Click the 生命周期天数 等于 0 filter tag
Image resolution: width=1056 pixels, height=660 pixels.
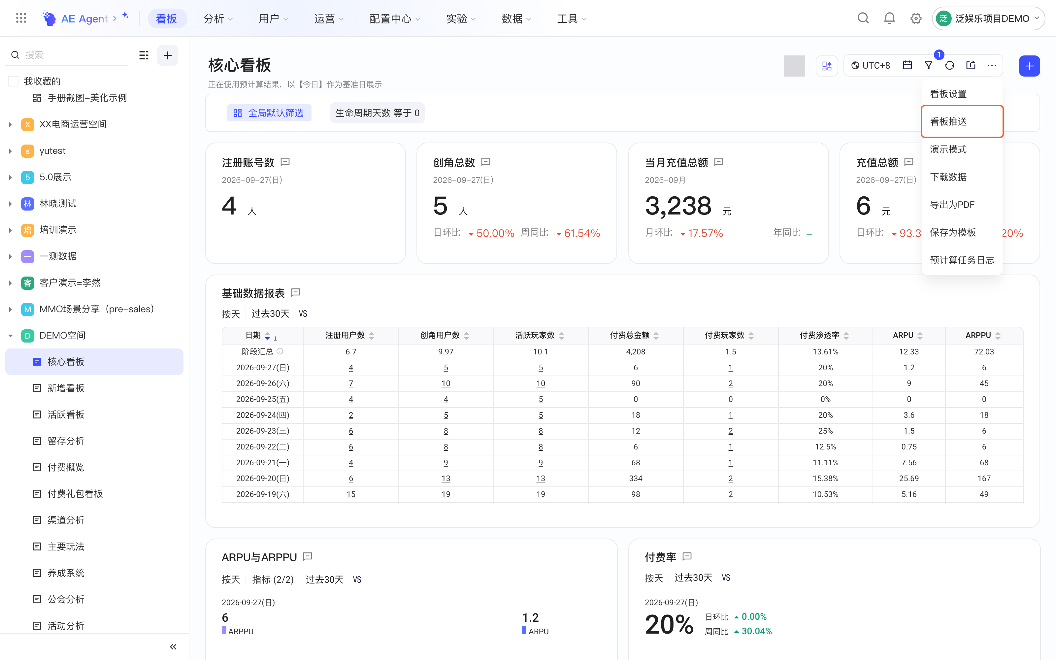point(377,113)
